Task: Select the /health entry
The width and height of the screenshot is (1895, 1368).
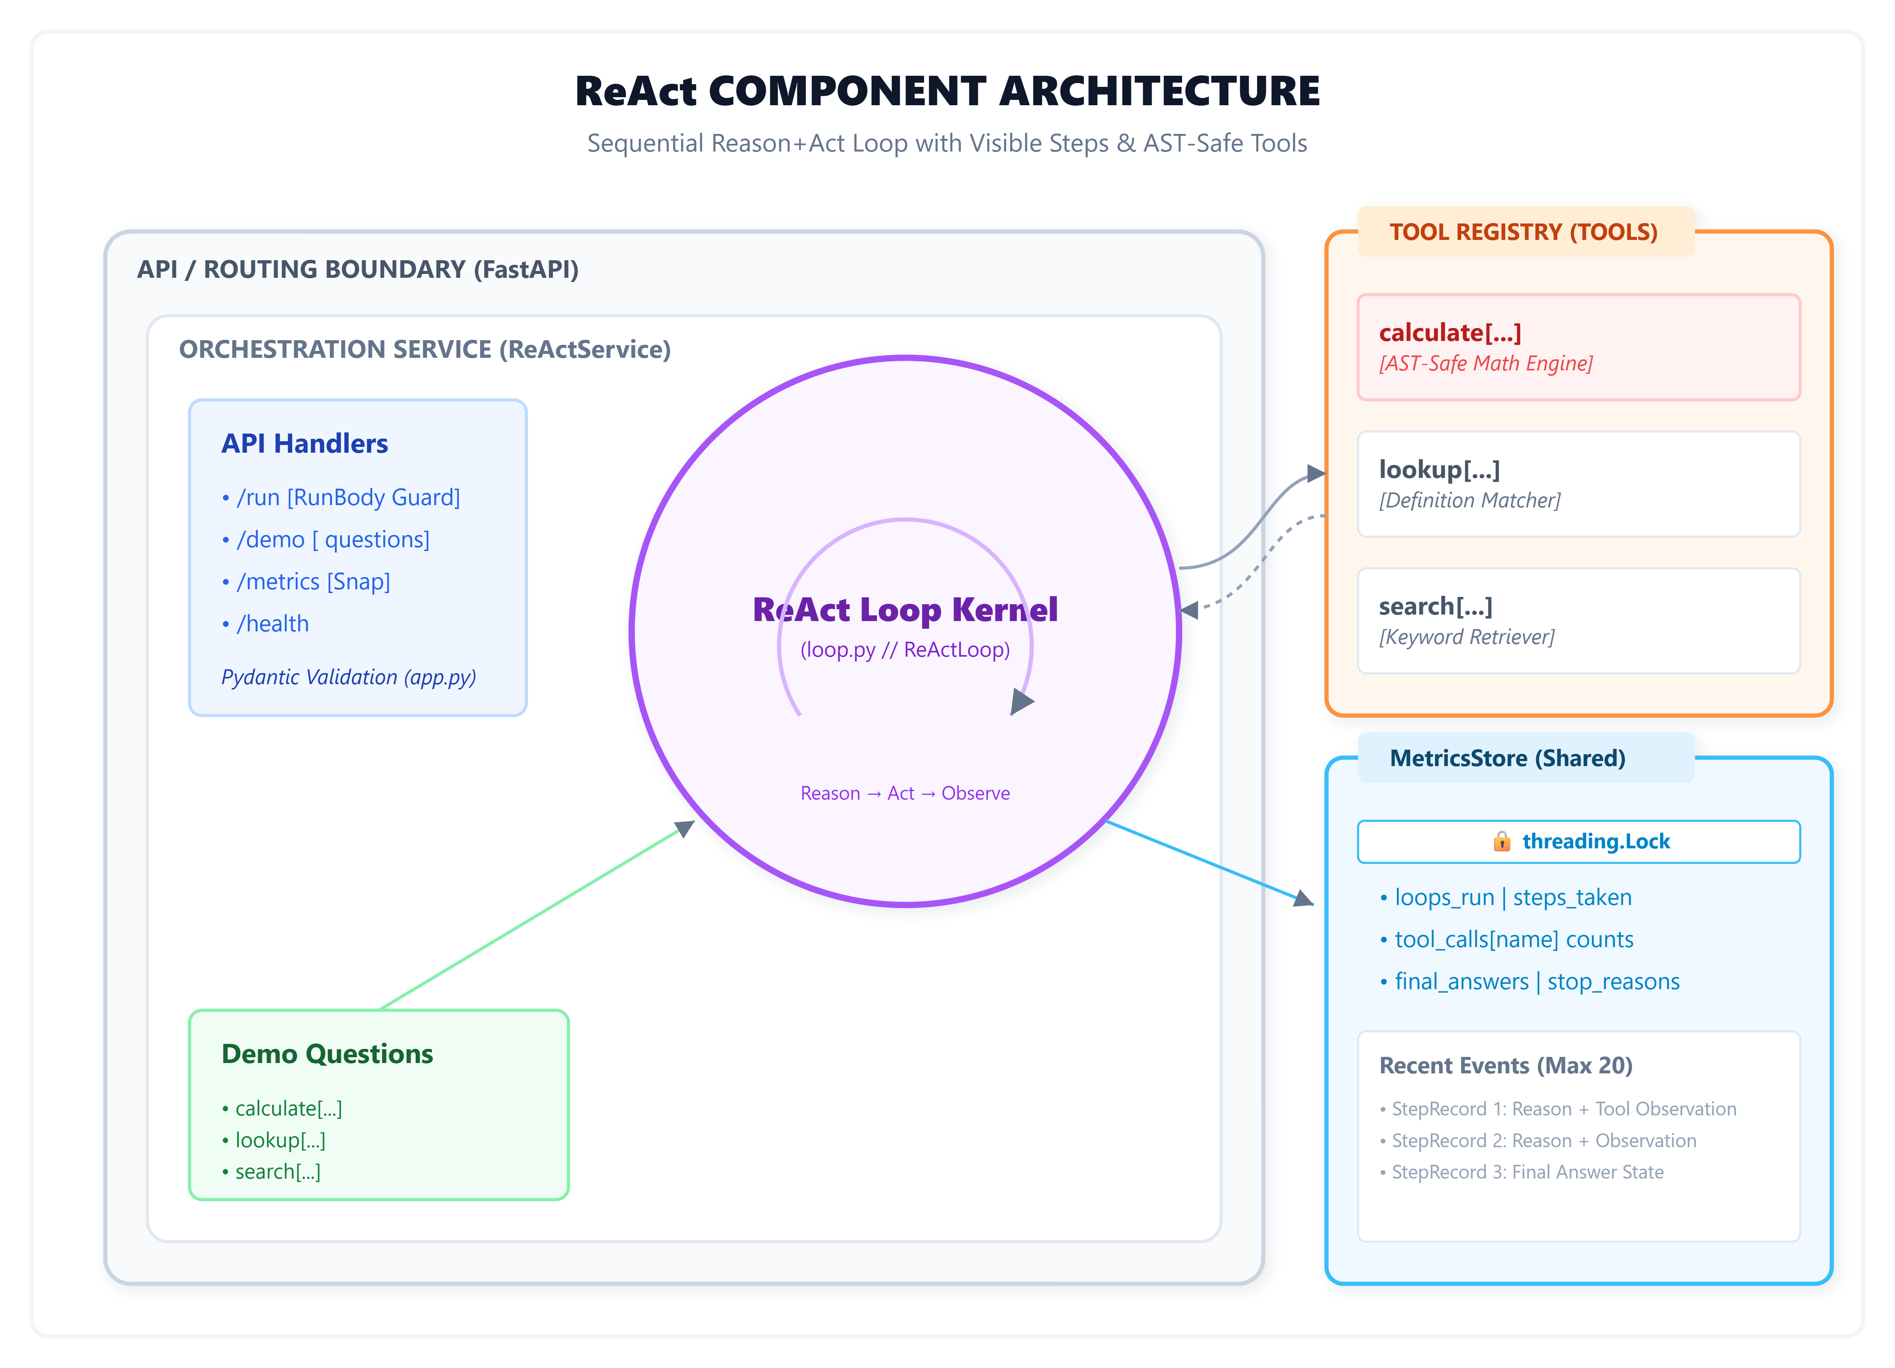Action: [265, 624]
